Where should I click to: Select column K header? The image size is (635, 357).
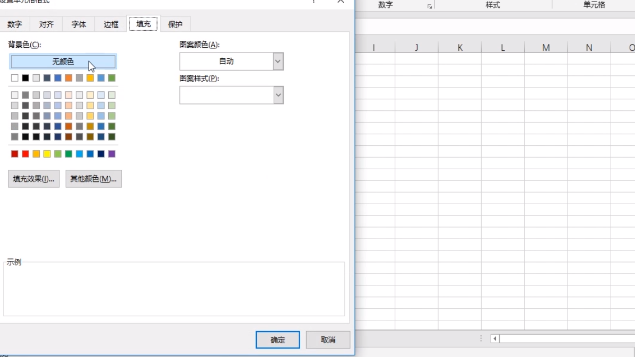pos(460,48)
